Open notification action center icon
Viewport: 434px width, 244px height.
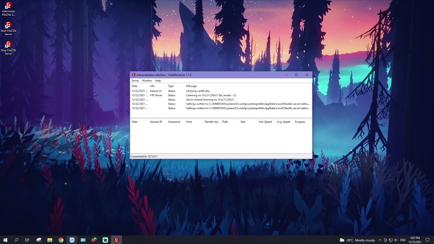click(428, 240)
